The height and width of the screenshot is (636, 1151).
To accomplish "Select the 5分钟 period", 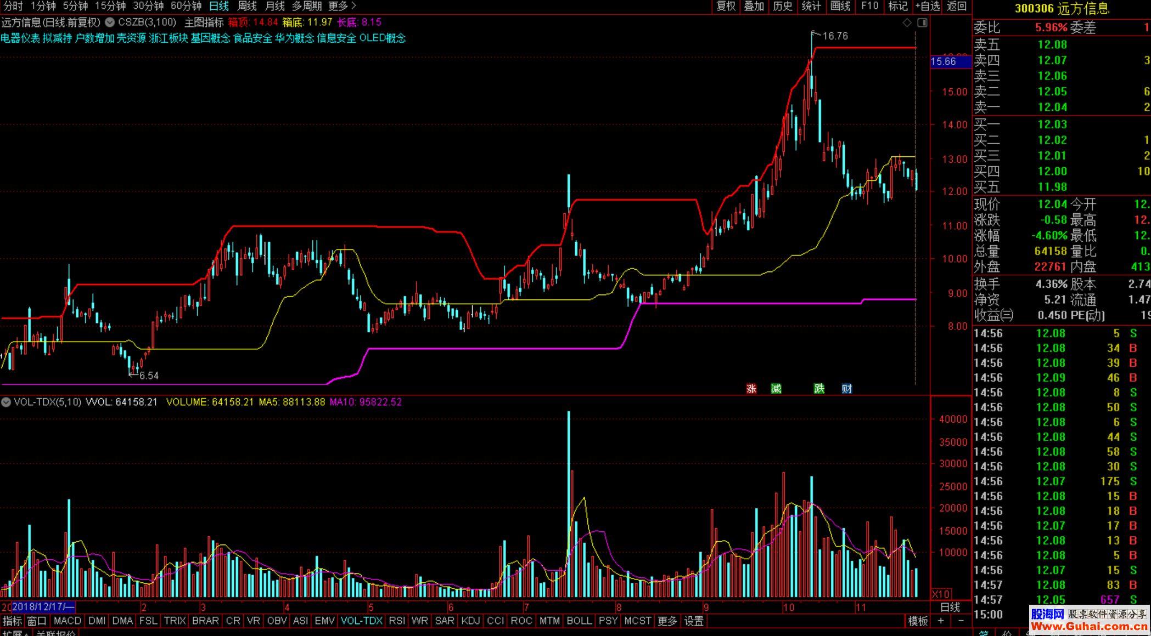I will coord(75,6).
